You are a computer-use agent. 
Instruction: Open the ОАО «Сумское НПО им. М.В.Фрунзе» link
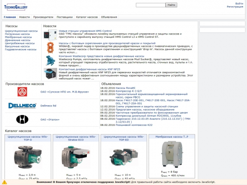(x=65, y=92)
